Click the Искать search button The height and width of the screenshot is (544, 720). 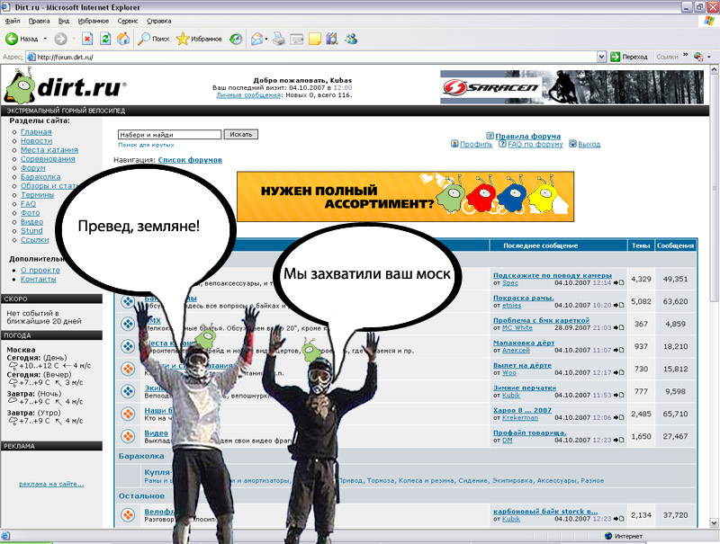tap(240, 134)
